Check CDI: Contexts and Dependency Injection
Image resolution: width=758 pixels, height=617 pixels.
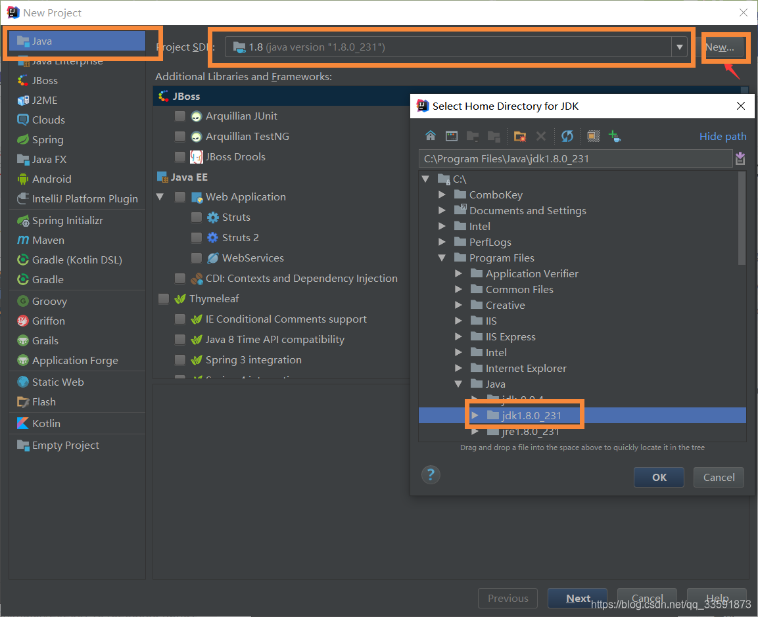click(180, 279)
